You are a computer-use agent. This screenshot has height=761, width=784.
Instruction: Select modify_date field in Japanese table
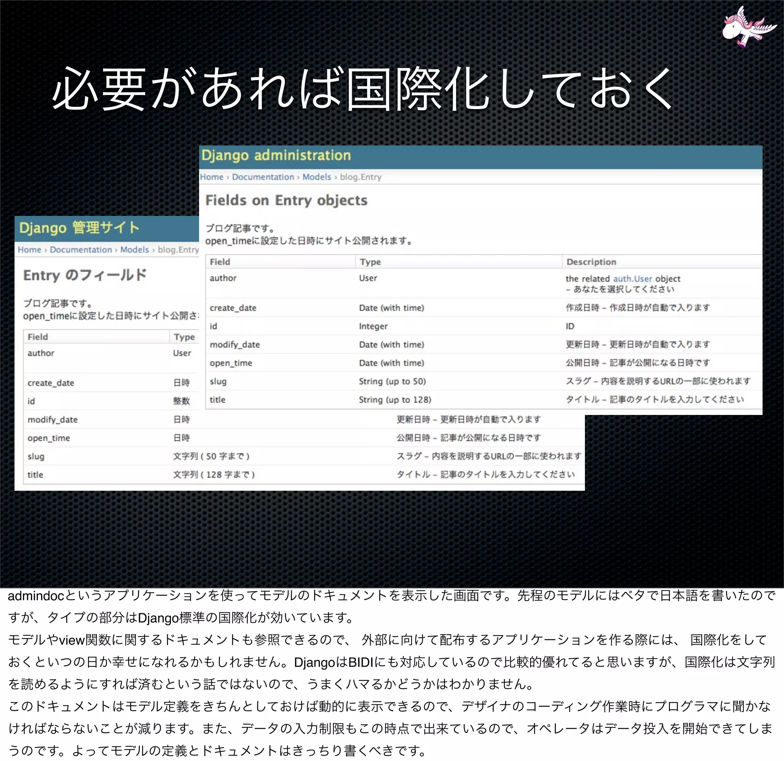tap(52, 420)
